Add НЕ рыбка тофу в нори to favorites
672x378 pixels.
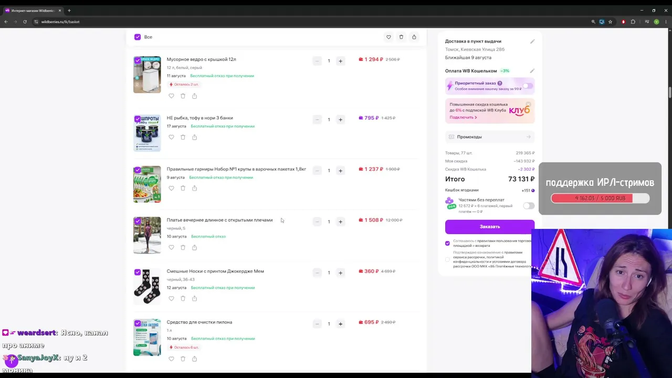[171, 137]
